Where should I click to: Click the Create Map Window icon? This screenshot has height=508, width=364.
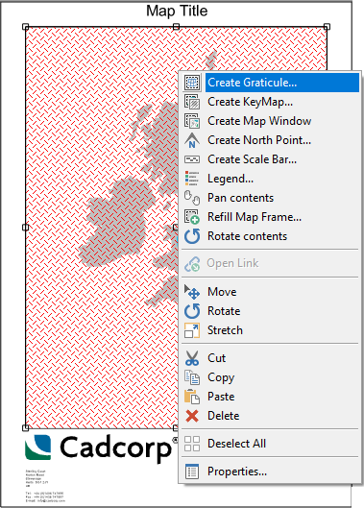pos(192,121)
